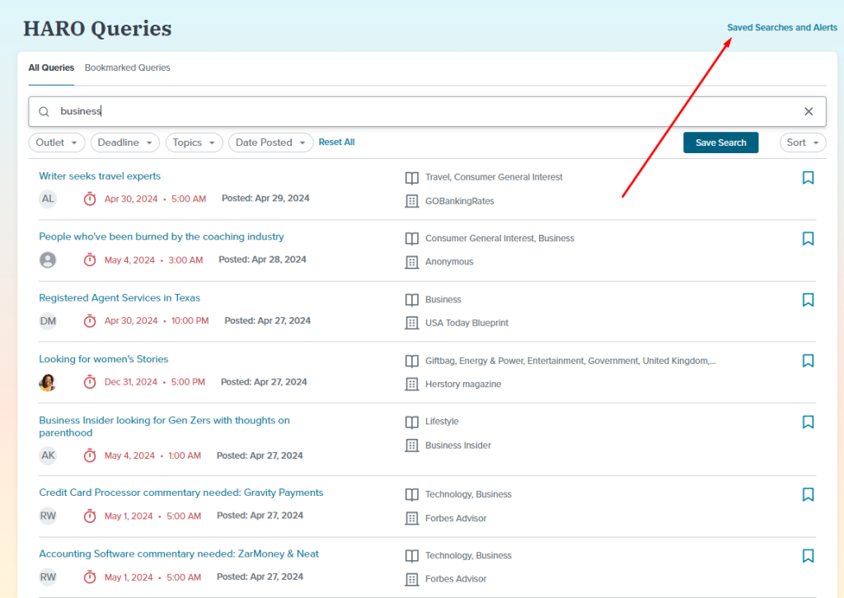Click timer icon beside Dec 31, 2024 deadline

point(89,382)
